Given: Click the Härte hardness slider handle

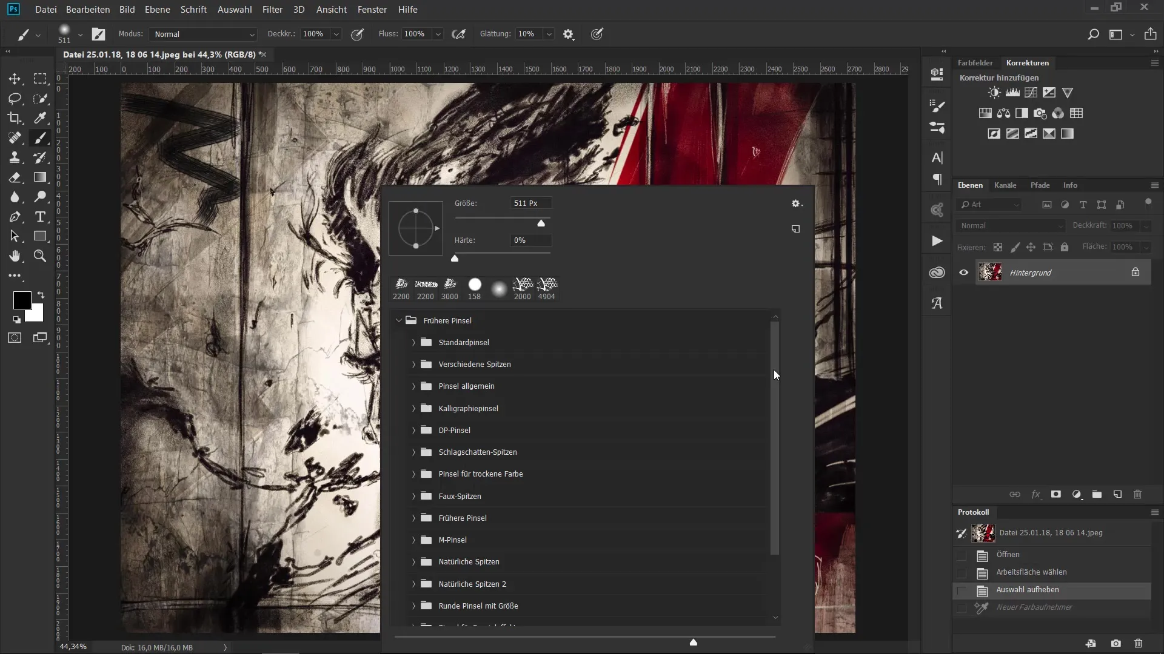Looking at the screenshot, I should tap(455, 259).
